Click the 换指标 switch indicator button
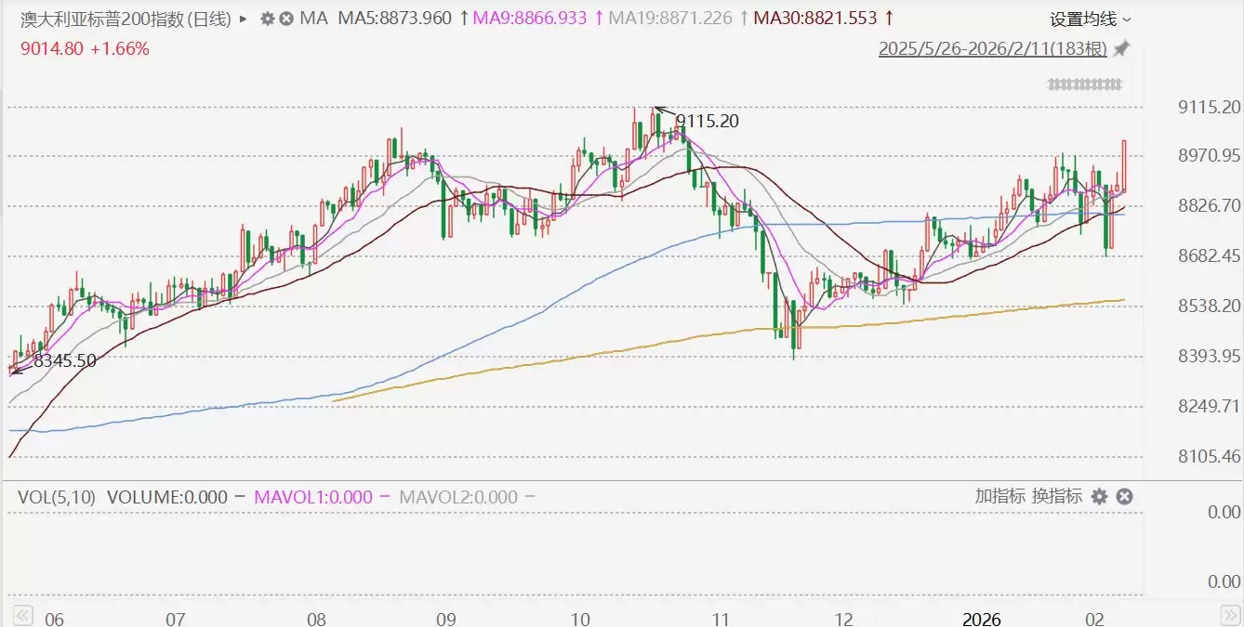The width and height of the screenshot is (1244, 627). (1057, 496)
